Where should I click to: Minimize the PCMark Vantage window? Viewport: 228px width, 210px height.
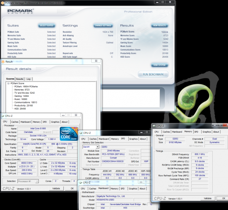[x=157, y=2]
